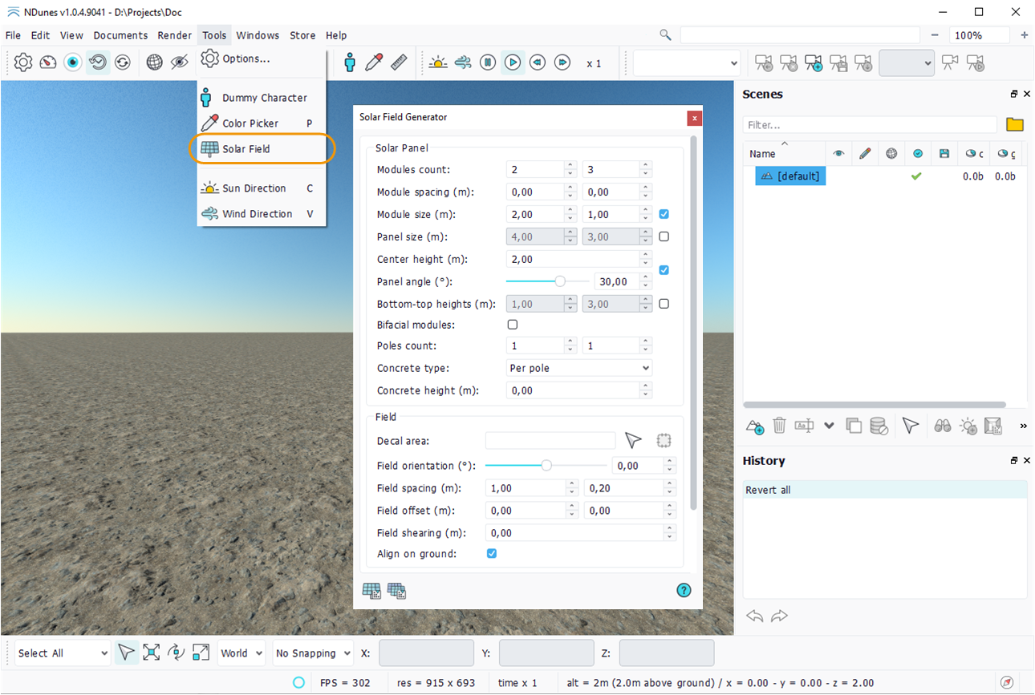Click the sun direction toolbar icon
This screenshot has width=1035, height=695.
tap(437, 63)
